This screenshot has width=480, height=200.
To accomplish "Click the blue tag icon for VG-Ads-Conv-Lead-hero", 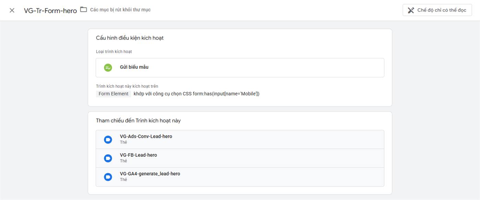I will point(108,140).
